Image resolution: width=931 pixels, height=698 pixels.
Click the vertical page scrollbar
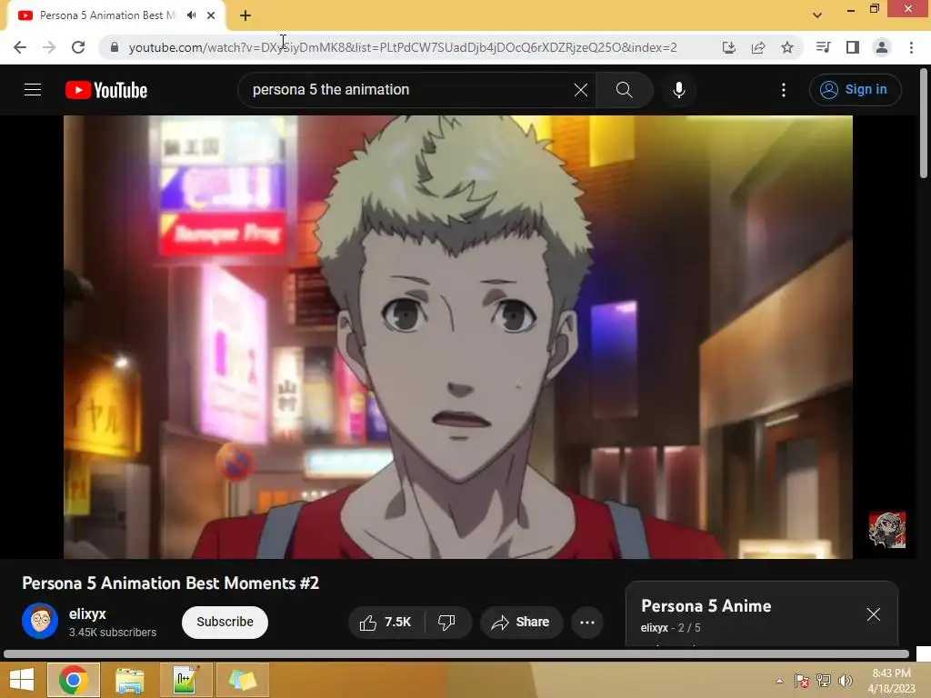tap(924, 123)
